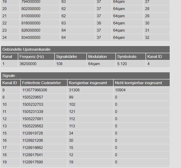Select codeword count 1505231339
Viewport: 181px width, 168px height.
(33, 112)
